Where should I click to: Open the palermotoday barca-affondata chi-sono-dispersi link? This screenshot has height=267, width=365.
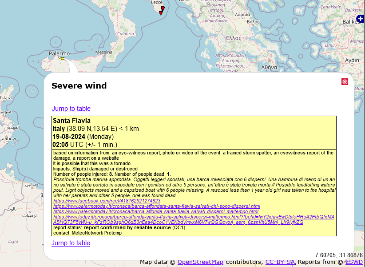[x=157, y=206]
